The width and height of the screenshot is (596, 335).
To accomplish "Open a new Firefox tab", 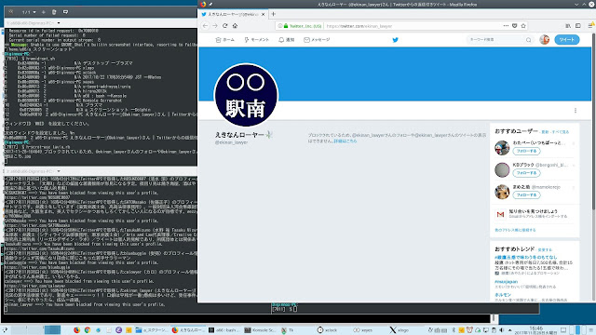I will [x=273, y=14].
